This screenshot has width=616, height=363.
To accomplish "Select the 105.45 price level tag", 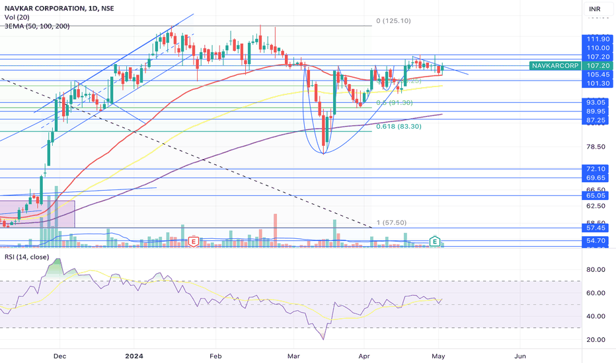I will pyautogui.click(x=597, y=75).
